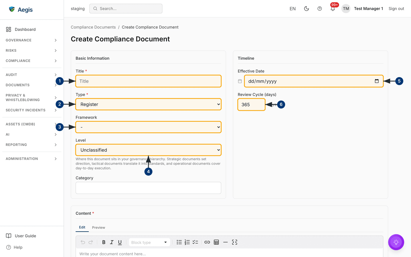Image resolution: width=411 pixels, height=257 pixels.
Task: Open User Guide link
Action: tap(32, 236)
